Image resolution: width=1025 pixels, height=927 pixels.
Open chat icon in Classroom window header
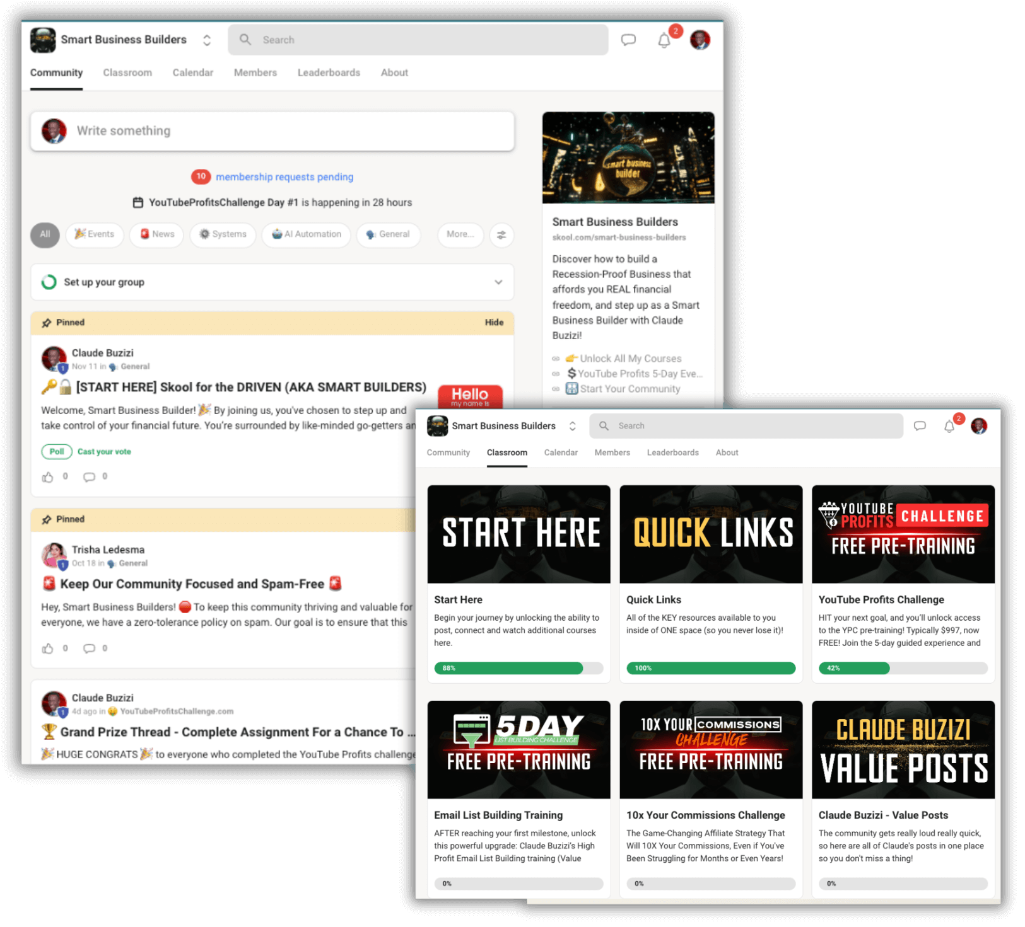coord(920,426)
